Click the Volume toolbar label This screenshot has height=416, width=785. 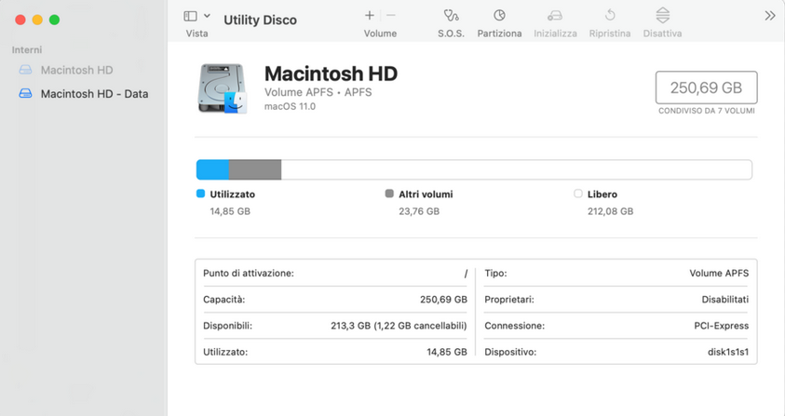click(381, 34)
